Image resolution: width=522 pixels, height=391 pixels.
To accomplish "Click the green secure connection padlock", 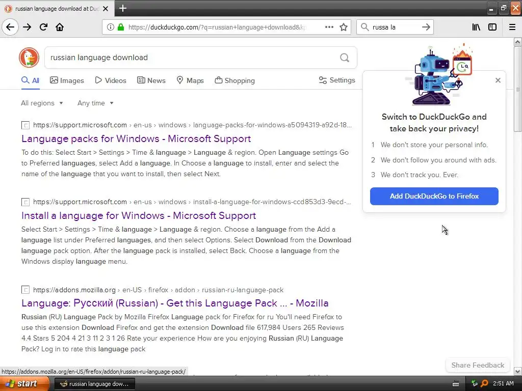I will pyautogui.click(x=121, y=27).
